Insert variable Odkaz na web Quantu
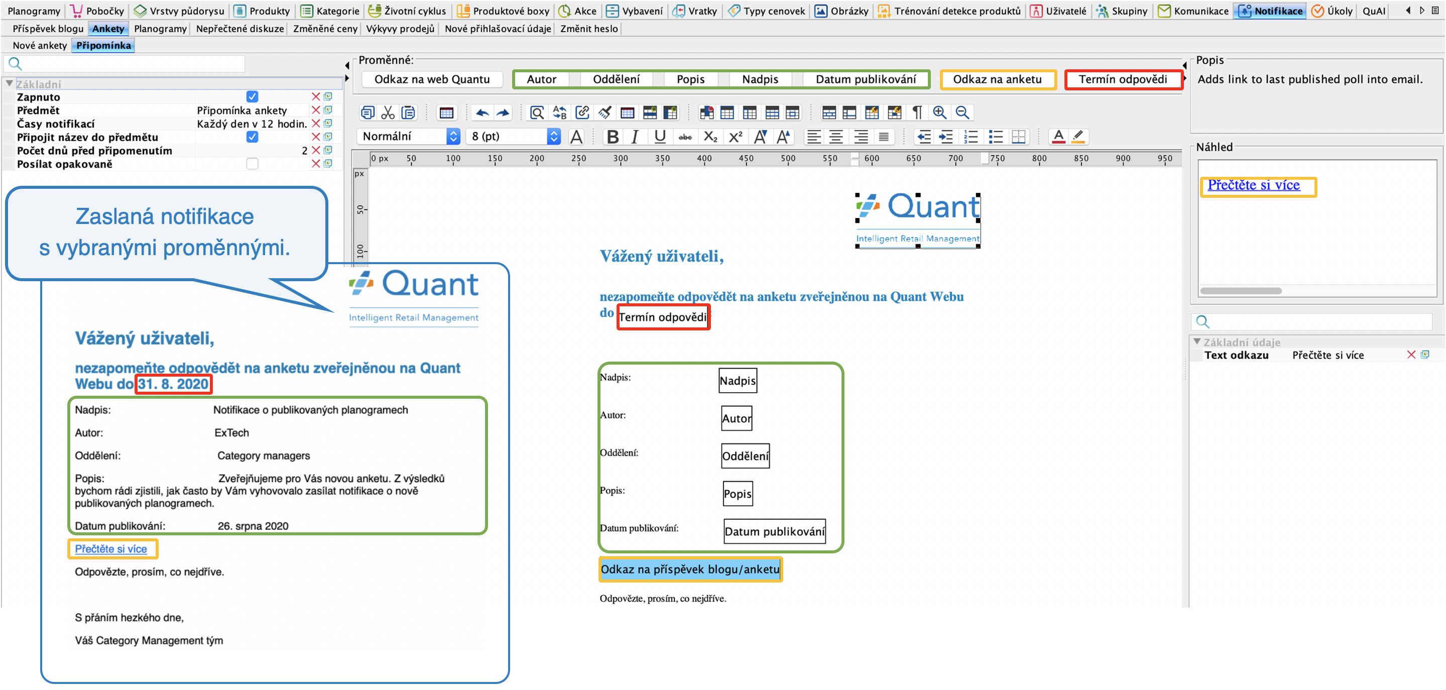Viewport: 1446px width, 690px height. [x=432, y=79]
